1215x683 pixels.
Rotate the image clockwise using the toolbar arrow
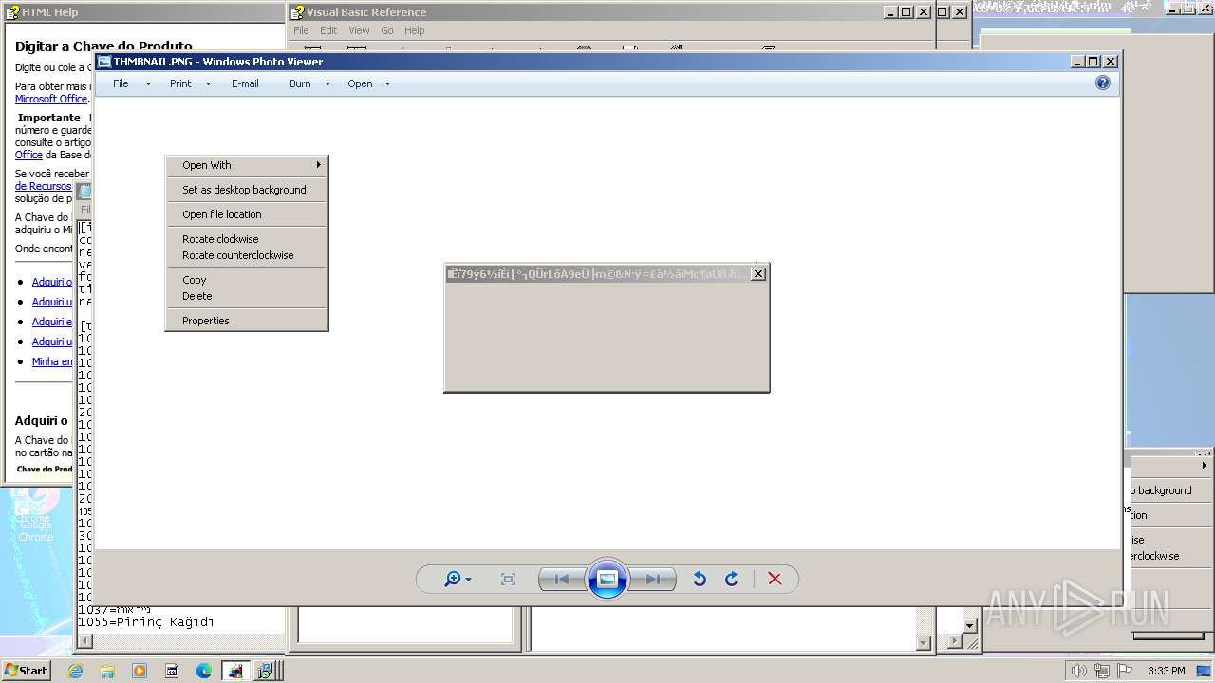pos(732,579)
